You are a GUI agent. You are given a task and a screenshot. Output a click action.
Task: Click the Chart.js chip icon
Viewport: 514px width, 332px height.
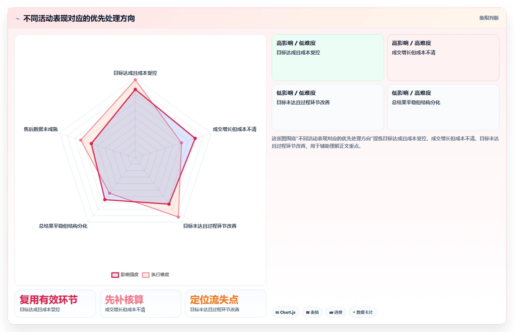tap(277, 312)
